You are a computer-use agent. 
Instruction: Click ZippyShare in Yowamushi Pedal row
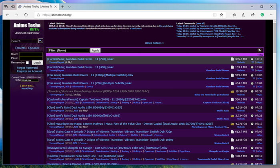(172, 159)
